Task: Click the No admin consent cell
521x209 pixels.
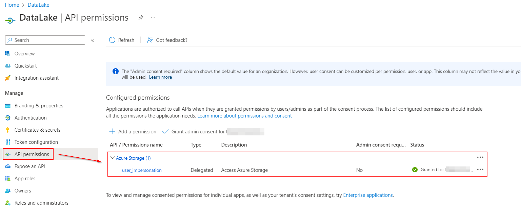Action: [359, 170]
